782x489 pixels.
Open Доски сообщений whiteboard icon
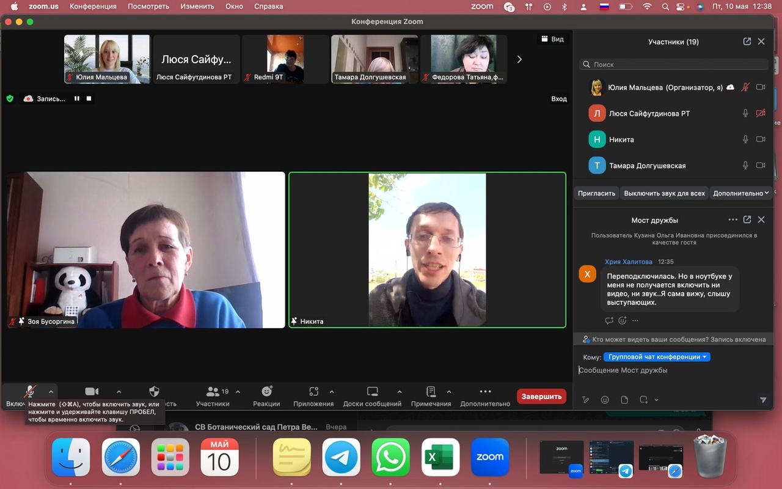pos(372,392)
